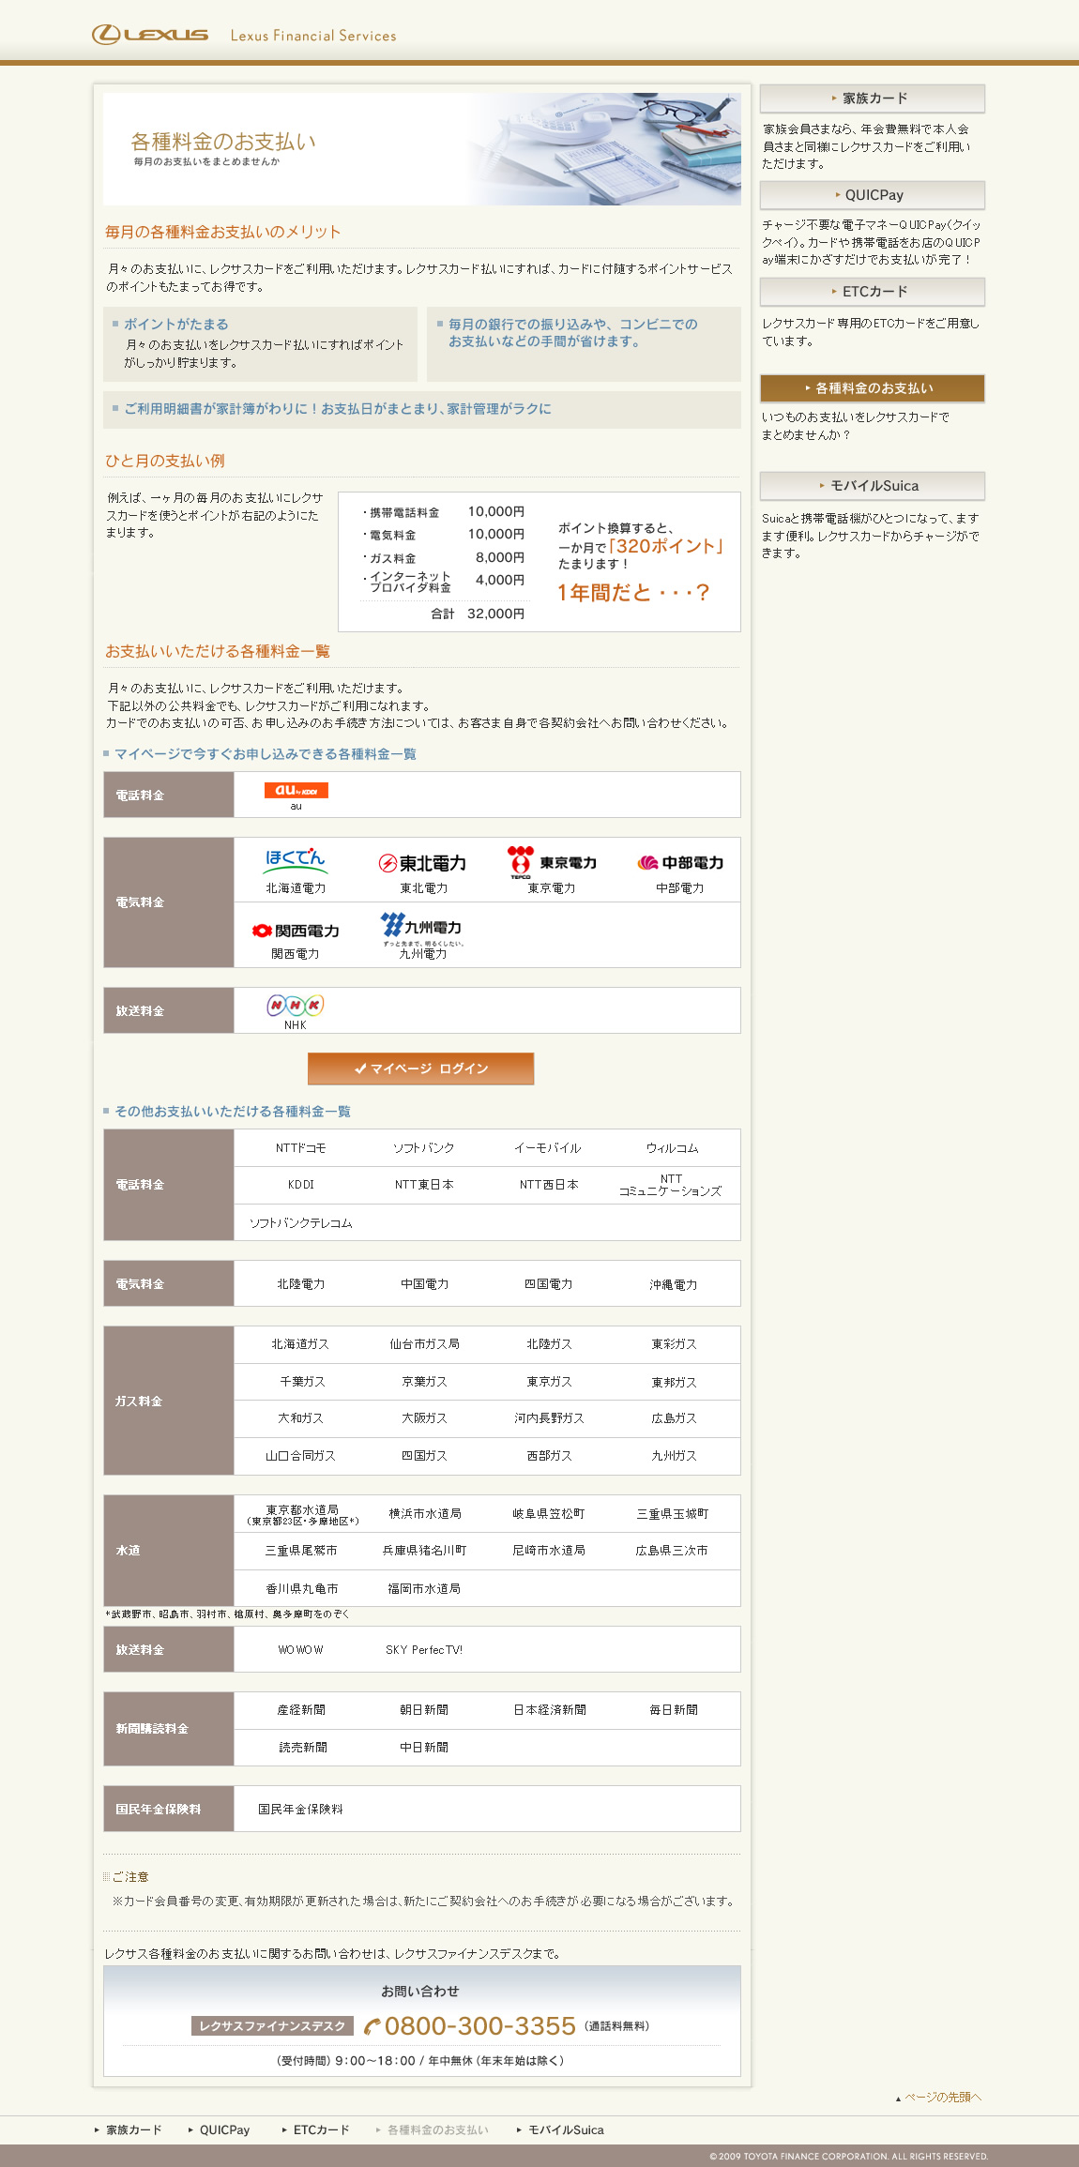The width and height of the screenshot is (1079, 2167).
Task: Click the au by KDDI logo
Action: coord(296,791)
